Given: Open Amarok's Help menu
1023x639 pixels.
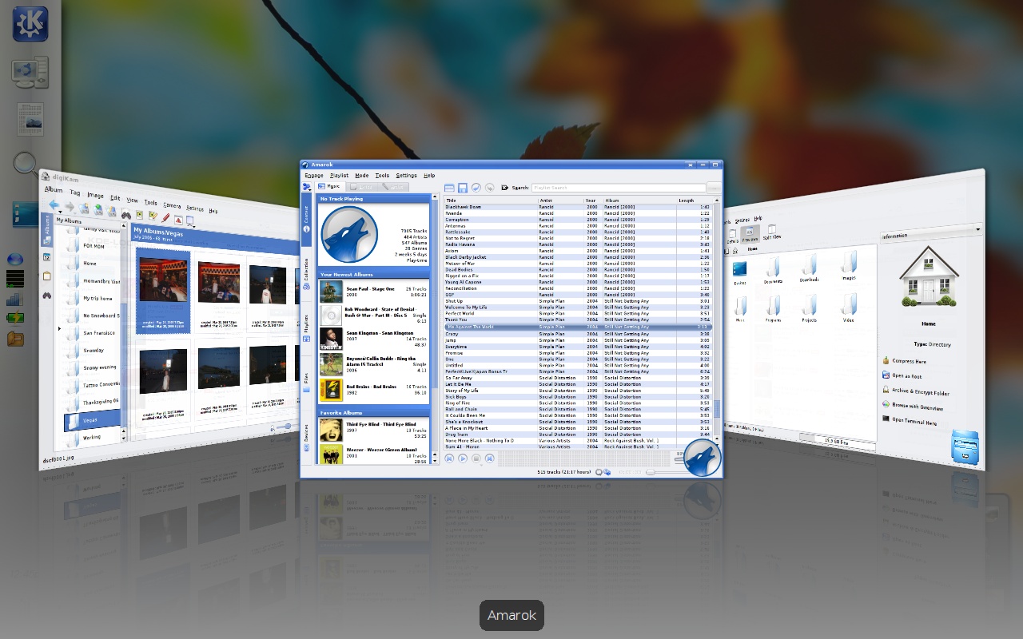Looking at the screenshot, I should (x=429, y=175).
